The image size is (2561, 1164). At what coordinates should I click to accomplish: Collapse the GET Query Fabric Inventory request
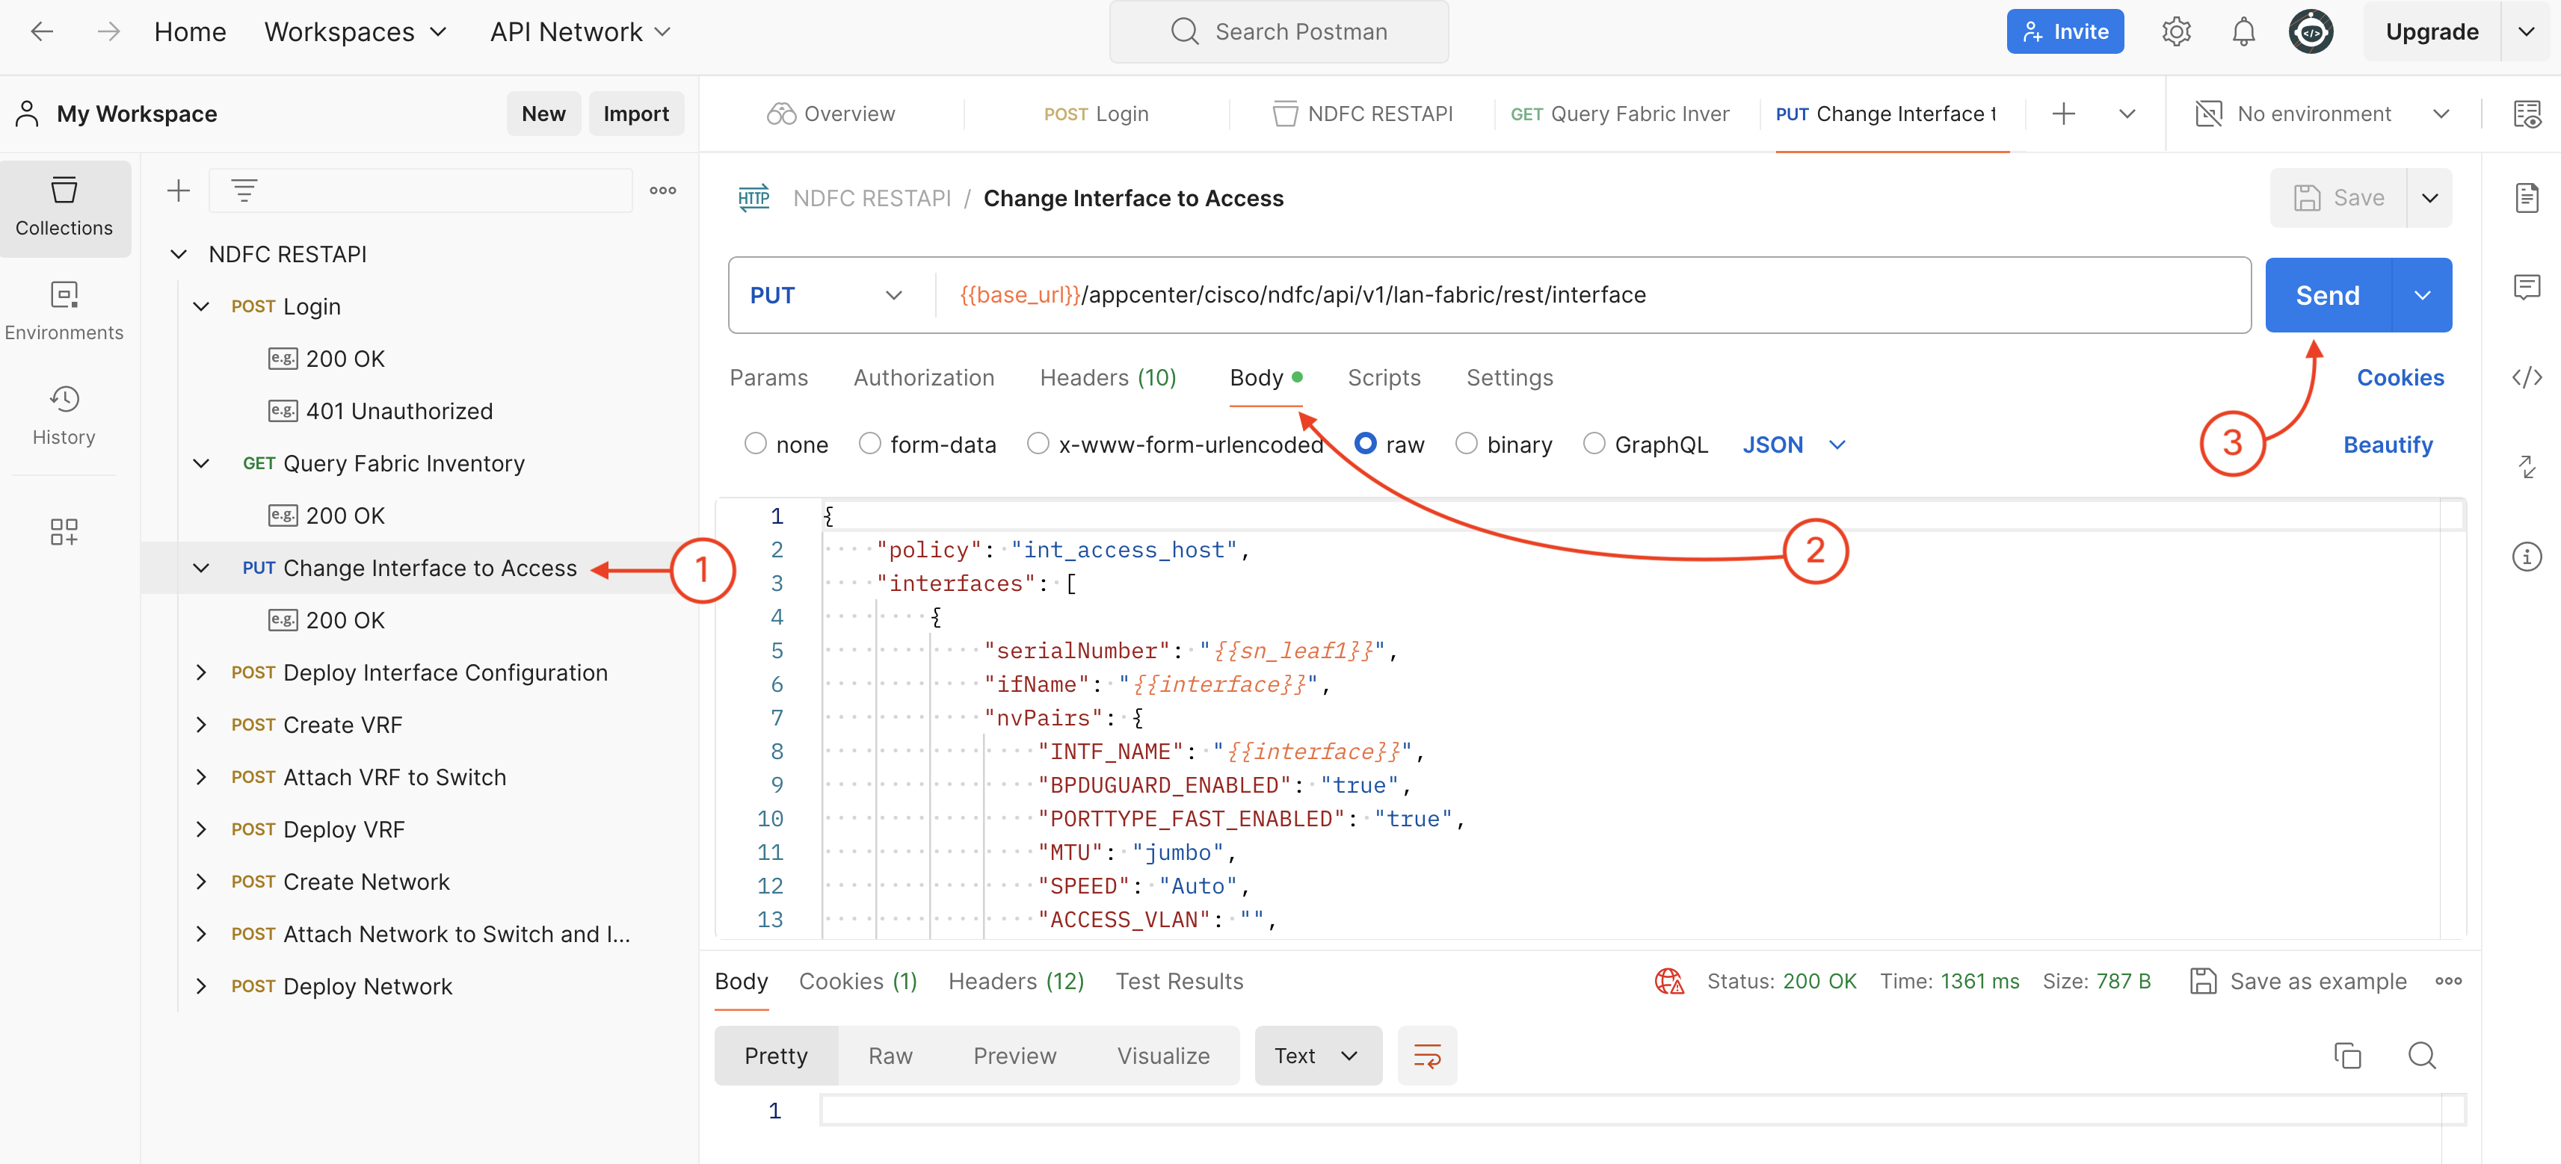click(x=202, y=463)
